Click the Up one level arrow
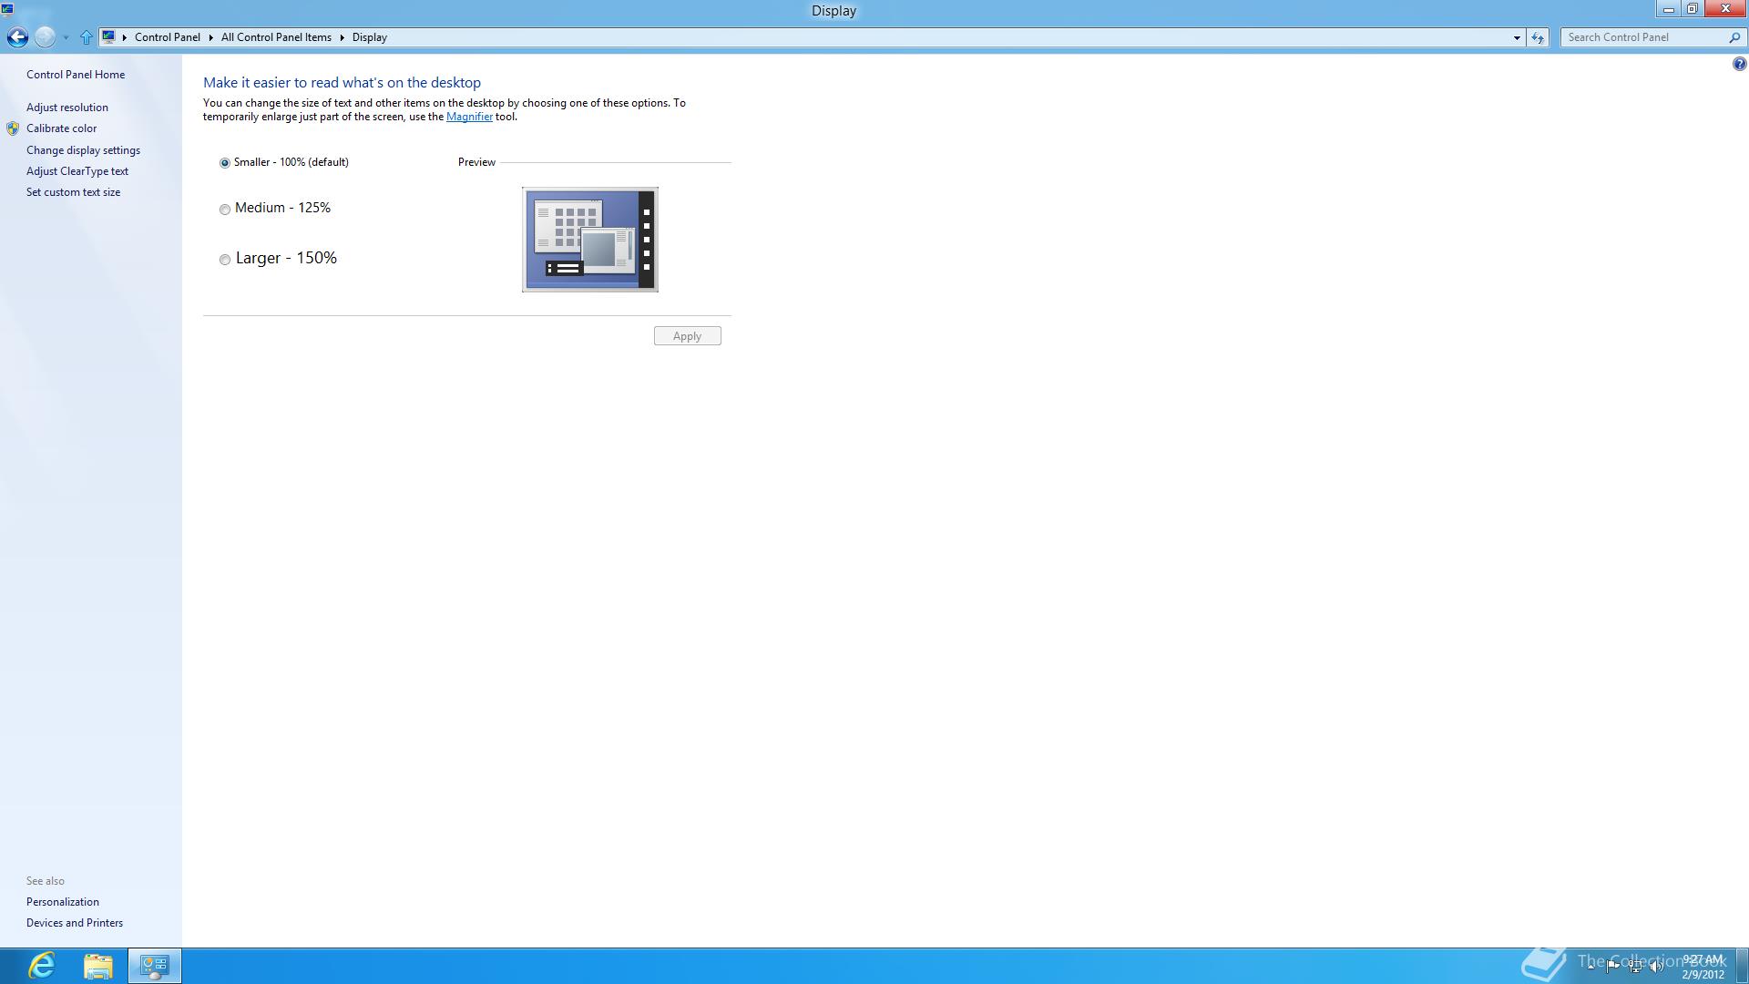 (x=86, y=37)
